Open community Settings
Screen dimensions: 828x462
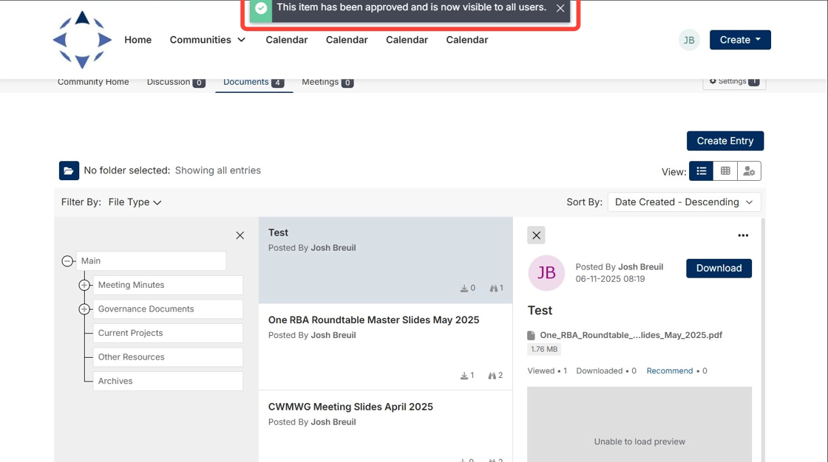coord(734,81)
